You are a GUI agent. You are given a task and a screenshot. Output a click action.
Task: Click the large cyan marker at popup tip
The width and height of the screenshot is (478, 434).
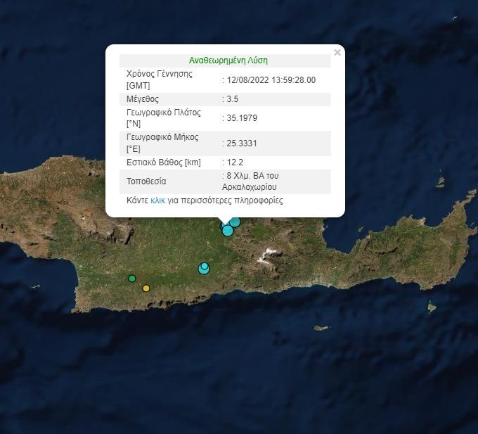tap(227, 230)
